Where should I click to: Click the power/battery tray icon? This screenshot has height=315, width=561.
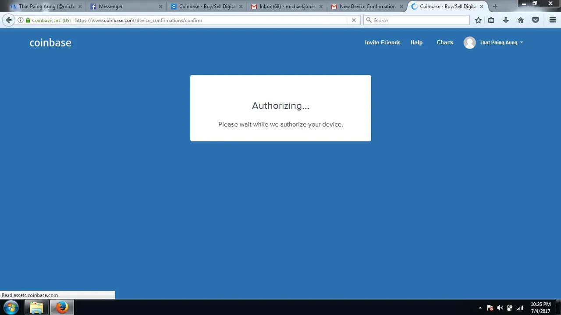510,308
